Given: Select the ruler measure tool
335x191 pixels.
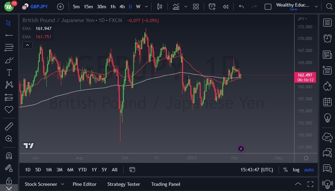Looking at the screenshot, I should pyautogui.click(x=9, y=127).
